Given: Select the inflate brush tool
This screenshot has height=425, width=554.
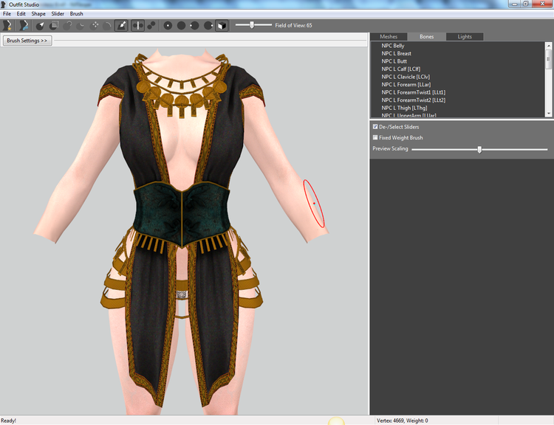Looking at the screenshot, I should [67, 25].
